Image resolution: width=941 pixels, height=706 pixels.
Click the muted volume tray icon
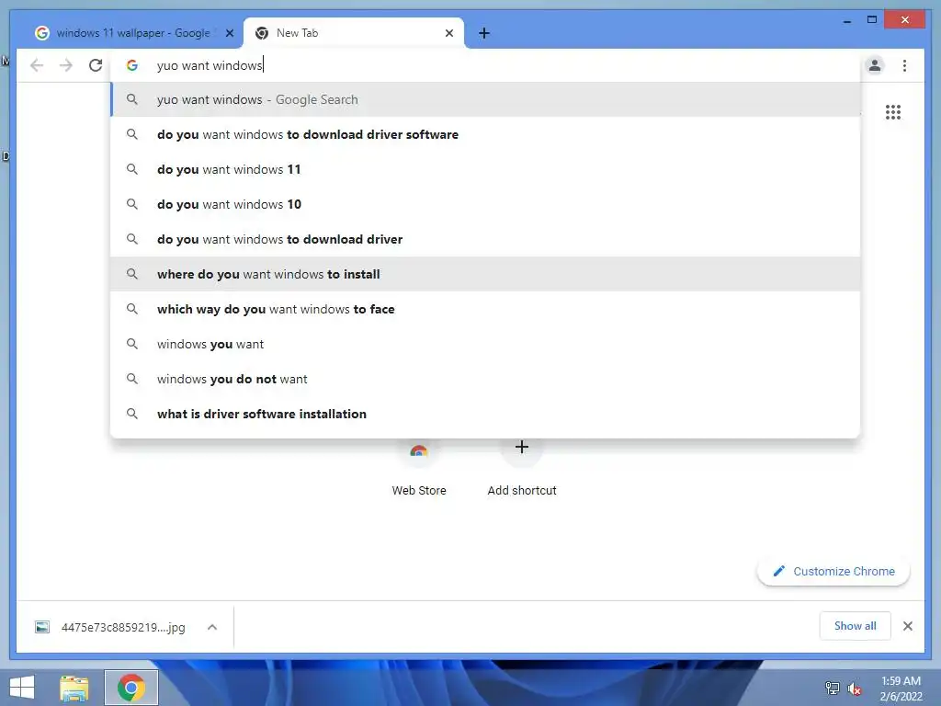click(x=854, y=689)
